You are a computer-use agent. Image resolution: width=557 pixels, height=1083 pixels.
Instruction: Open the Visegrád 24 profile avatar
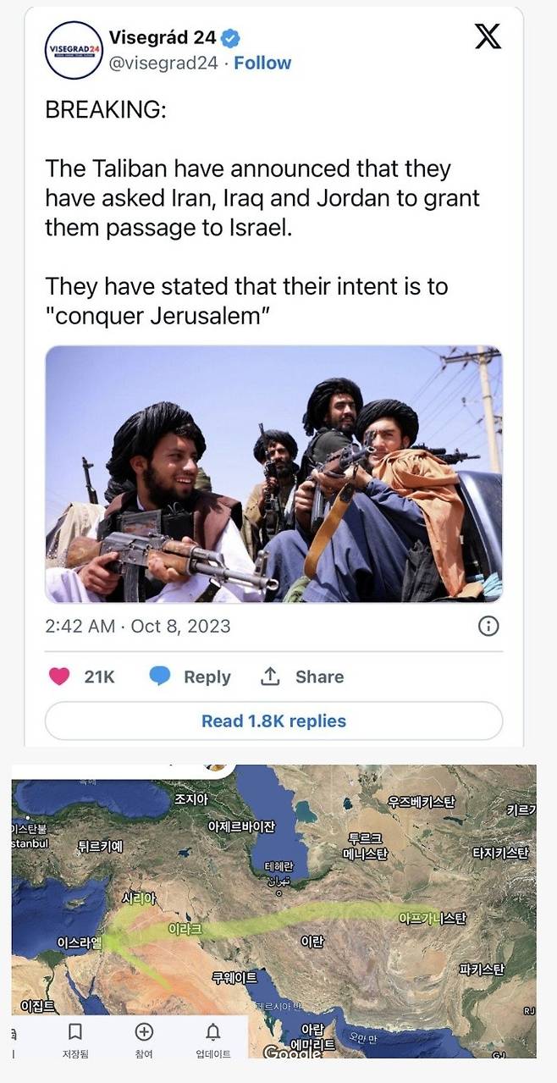coord(73,51)
